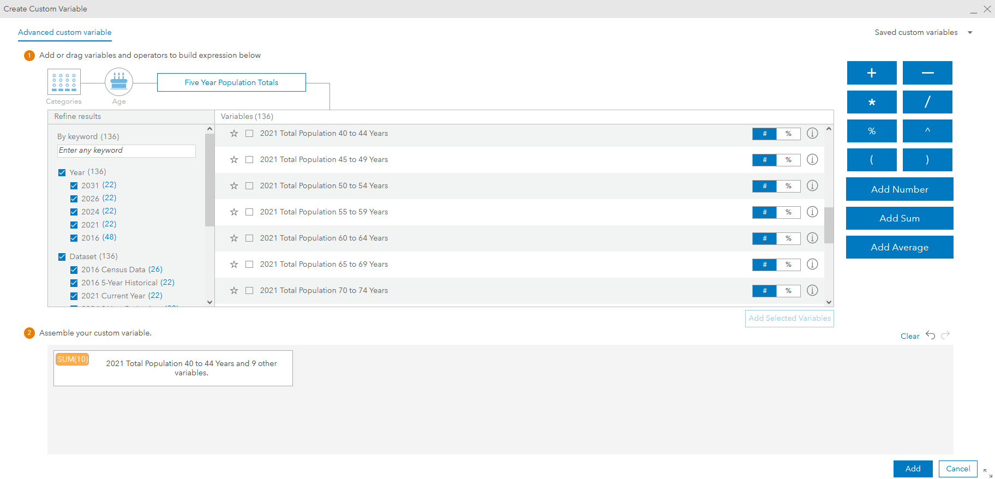Insert the multiply asterisk operator

(872, 102)
